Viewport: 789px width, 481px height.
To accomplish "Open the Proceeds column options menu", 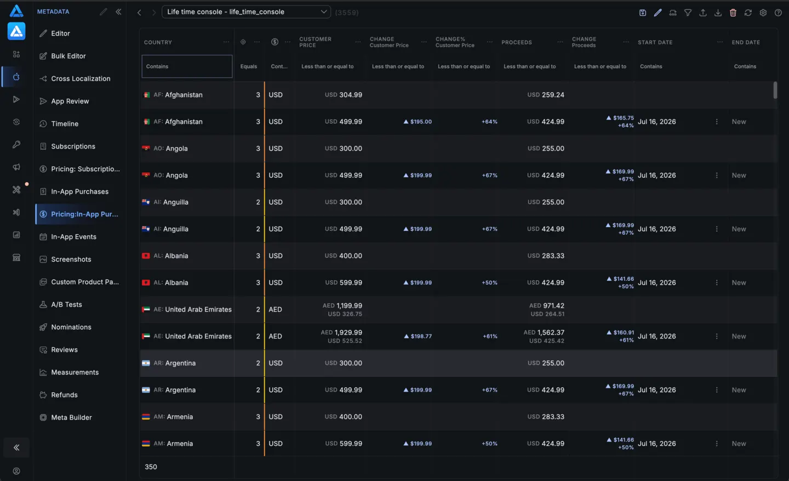I will pos(560,42).
